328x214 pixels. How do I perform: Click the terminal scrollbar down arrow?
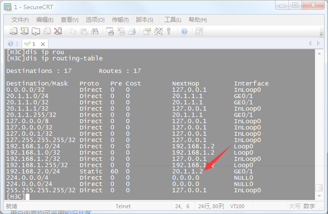pos(319,196)
